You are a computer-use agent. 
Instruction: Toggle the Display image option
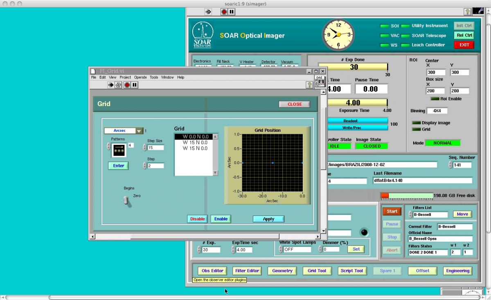(x=416, y=123)
